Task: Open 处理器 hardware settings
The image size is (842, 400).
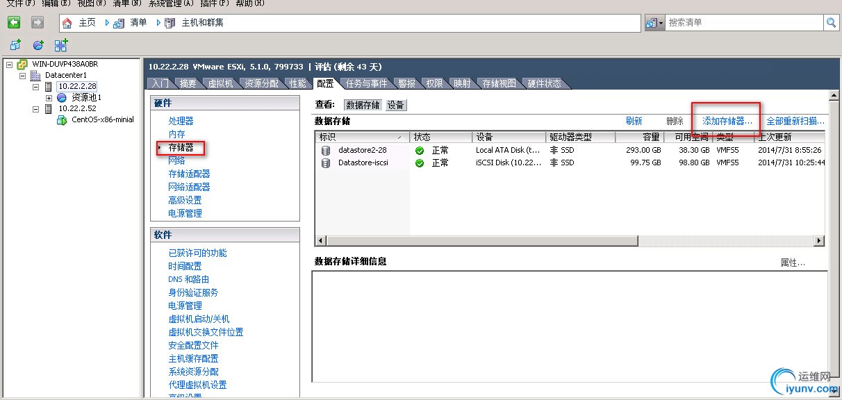Action: tap(181, 121)
